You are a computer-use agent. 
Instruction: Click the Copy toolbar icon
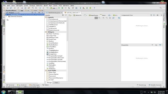tap(25, 8)
